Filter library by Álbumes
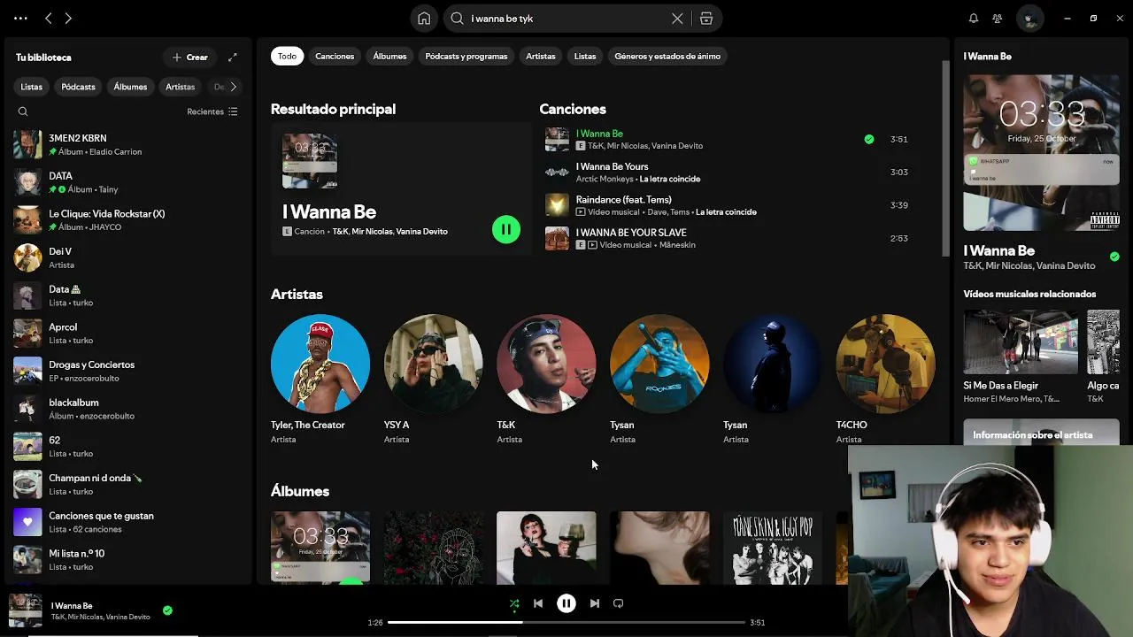 click(130, 87)
